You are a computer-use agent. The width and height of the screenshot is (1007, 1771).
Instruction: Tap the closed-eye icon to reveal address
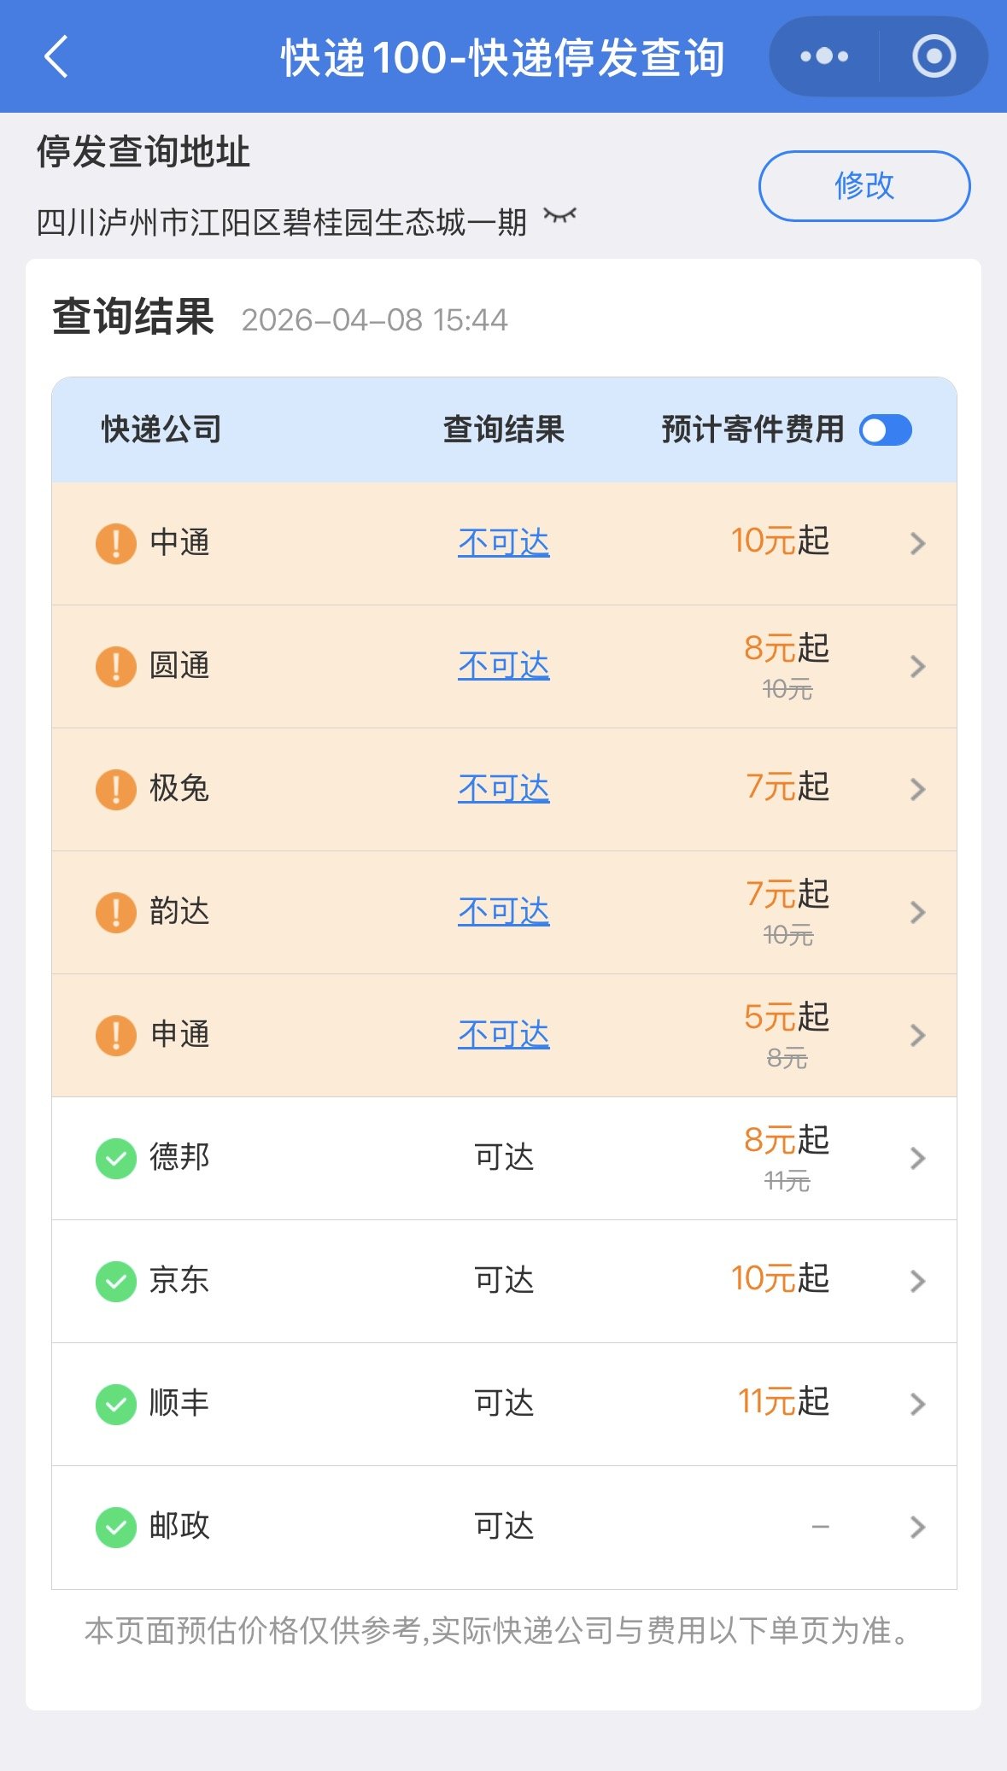pos(560,216)
